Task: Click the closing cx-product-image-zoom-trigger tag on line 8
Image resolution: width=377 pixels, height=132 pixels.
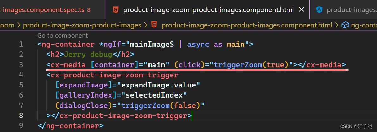Action: (x=121, y=116)
